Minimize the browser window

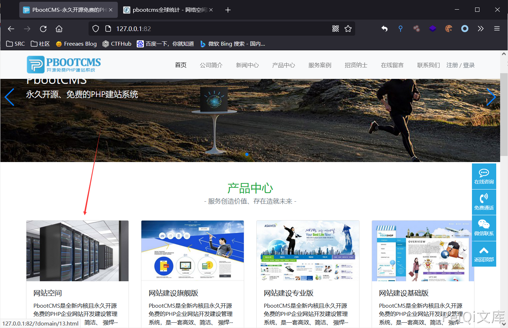(x=457, y=10)
